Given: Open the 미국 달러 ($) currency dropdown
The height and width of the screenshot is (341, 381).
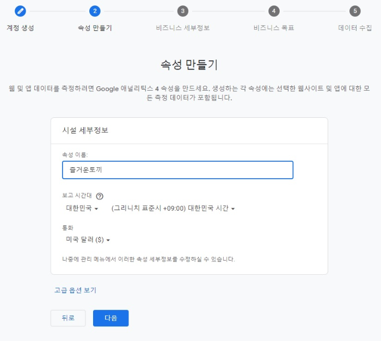Looking at the screenshot, I should click(x=88, y=239).
